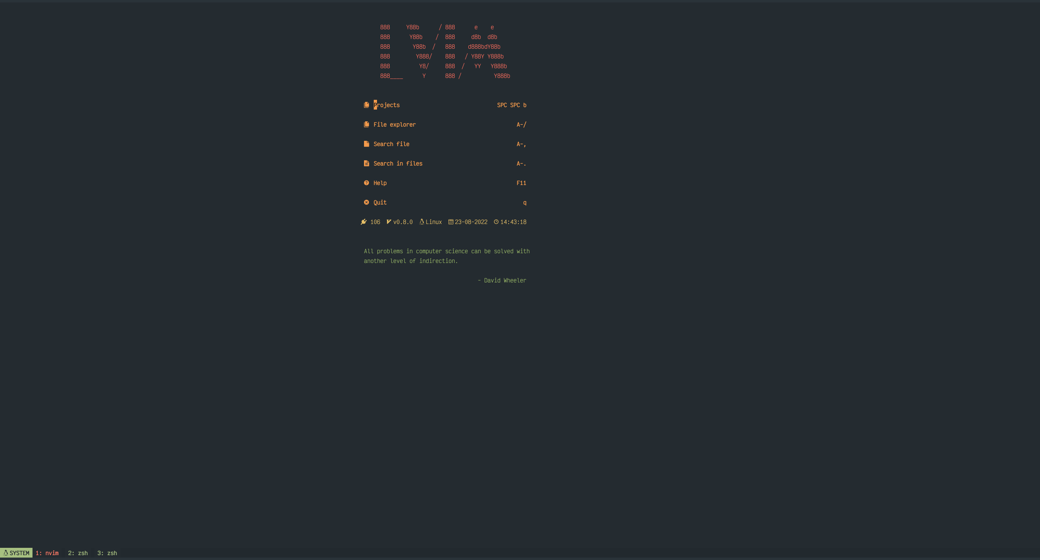Open SYSTEM label in status bar
Screen dimensions: 1040x560
pyautogui.click(x=16, y=552)
